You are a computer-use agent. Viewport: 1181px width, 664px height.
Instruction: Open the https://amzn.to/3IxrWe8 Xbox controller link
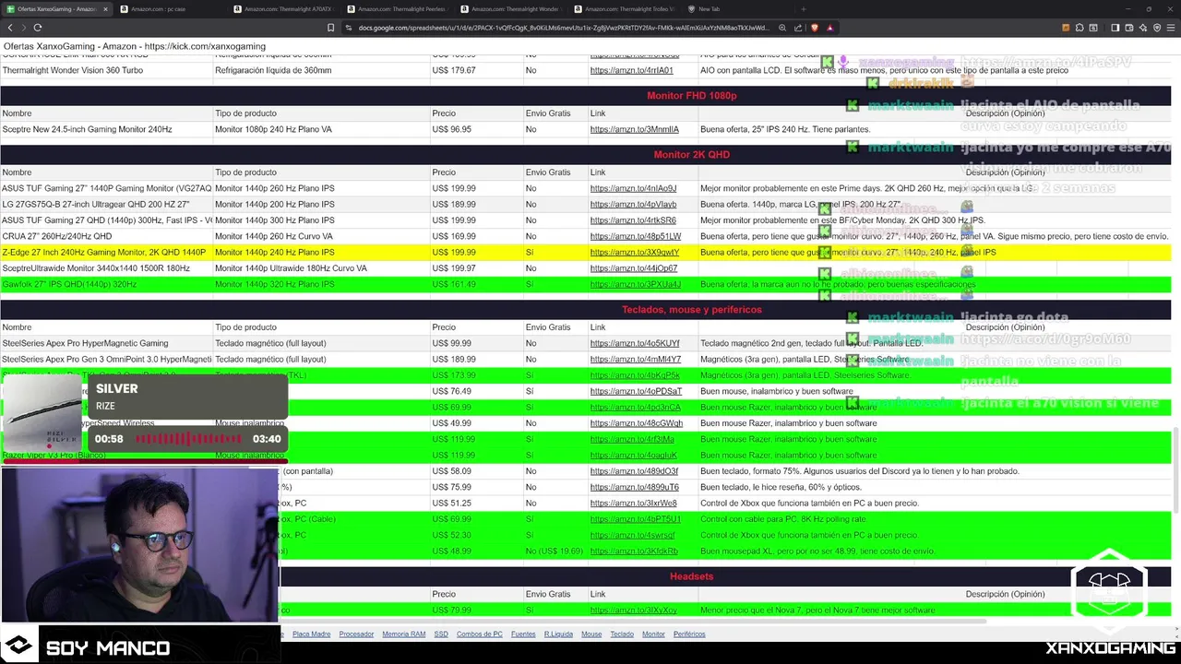pyautogui.click(x=633, y=504)
